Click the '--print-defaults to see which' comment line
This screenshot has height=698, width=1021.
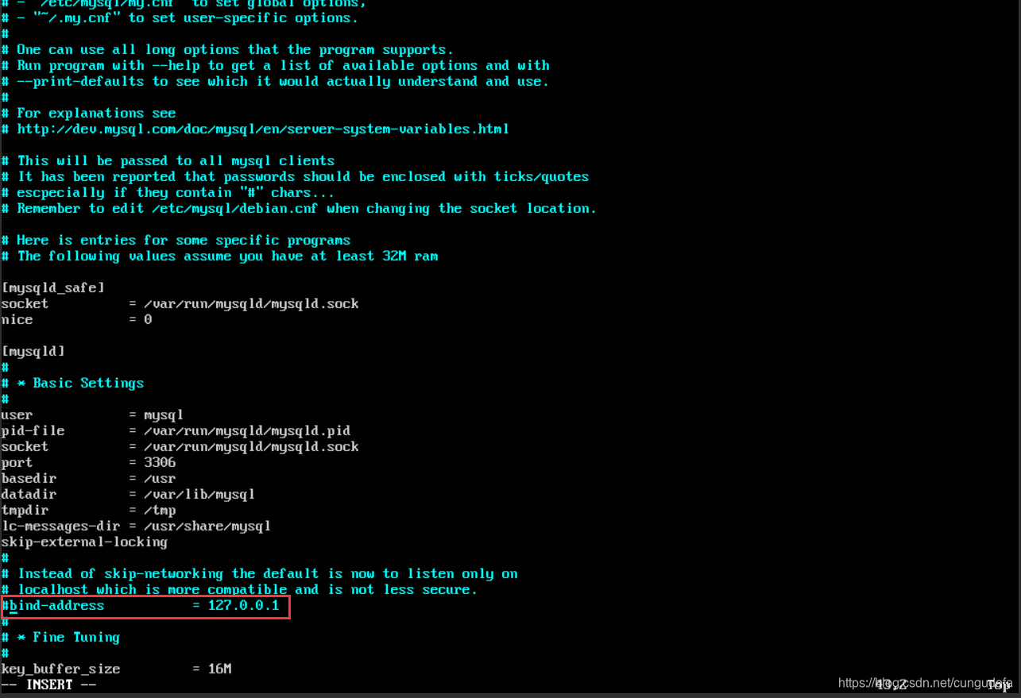click(x=276, y=82)
